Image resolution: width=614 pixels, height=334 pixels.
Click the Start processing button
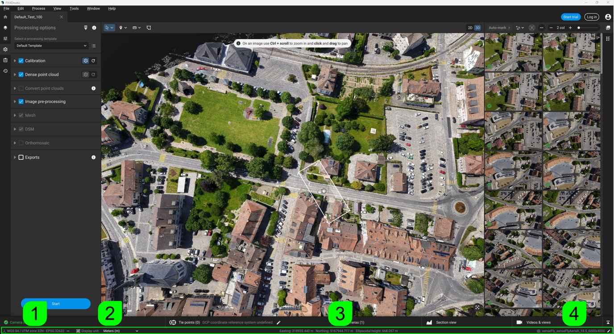56,304
